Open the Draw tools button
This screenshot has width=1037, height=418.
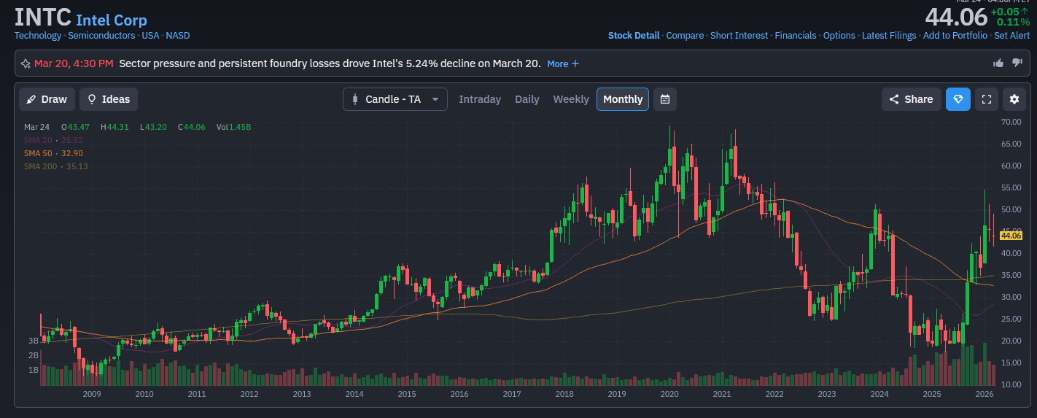[x=47, y=99]
